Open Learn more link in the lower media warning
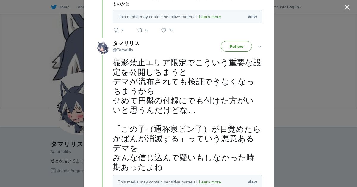This screenshot has height=187, width=357. pyautogui.click(x=210, y=182)
